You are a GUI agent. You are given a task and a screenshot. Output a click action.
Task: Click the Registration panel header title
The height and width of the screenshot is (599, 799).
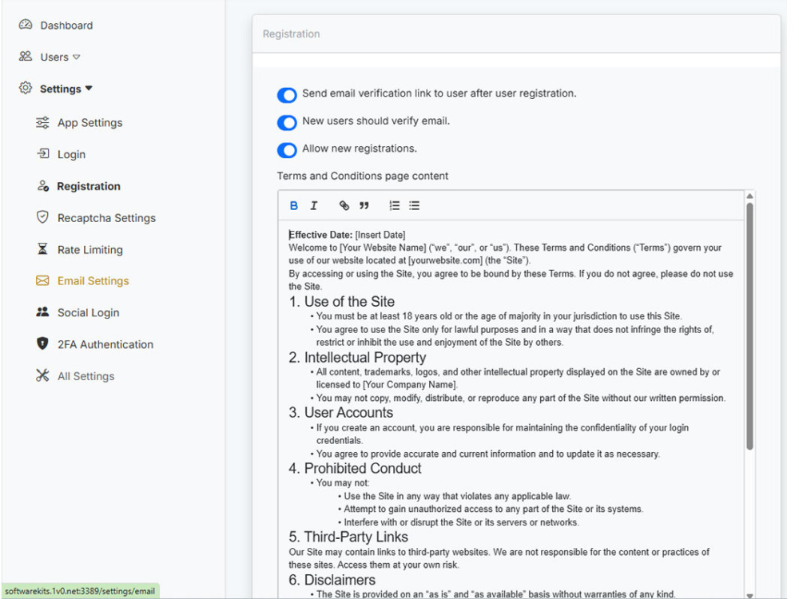click(x=292, y=34)
